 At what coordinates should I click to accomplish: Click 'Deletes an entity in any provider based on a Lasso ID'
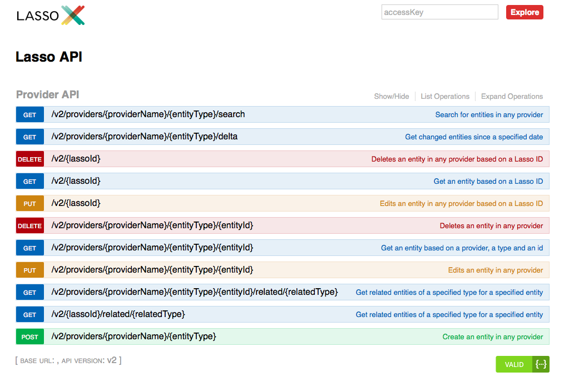[457, 159]
